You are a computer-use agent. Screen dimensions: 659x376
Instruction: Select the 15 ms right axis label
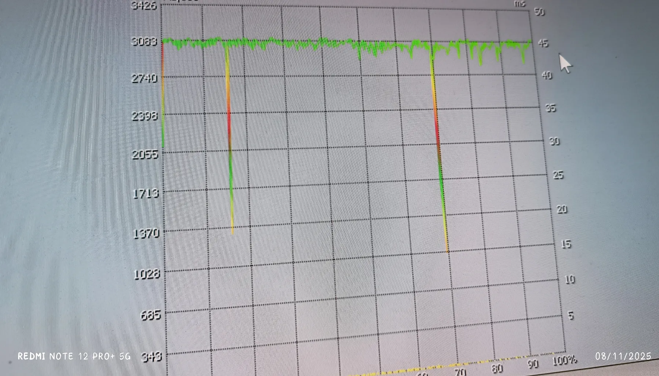point(566,244)
